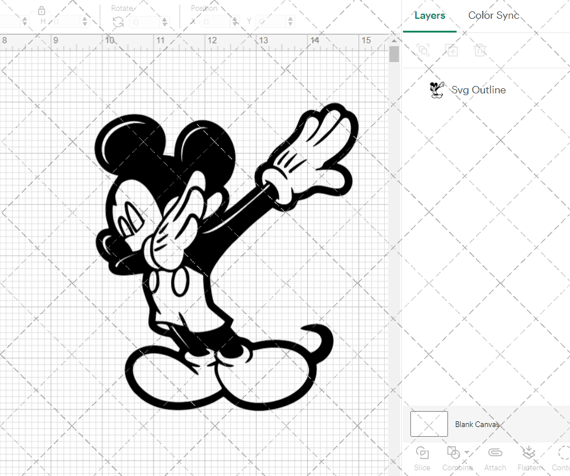570x476 pixels.
Task: Select the Mickey dabbing image on canvas
Action: coord(226,257)
